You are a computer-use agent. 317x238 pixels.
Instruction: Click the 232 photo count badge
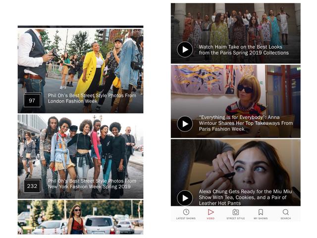tap(32, 186)
